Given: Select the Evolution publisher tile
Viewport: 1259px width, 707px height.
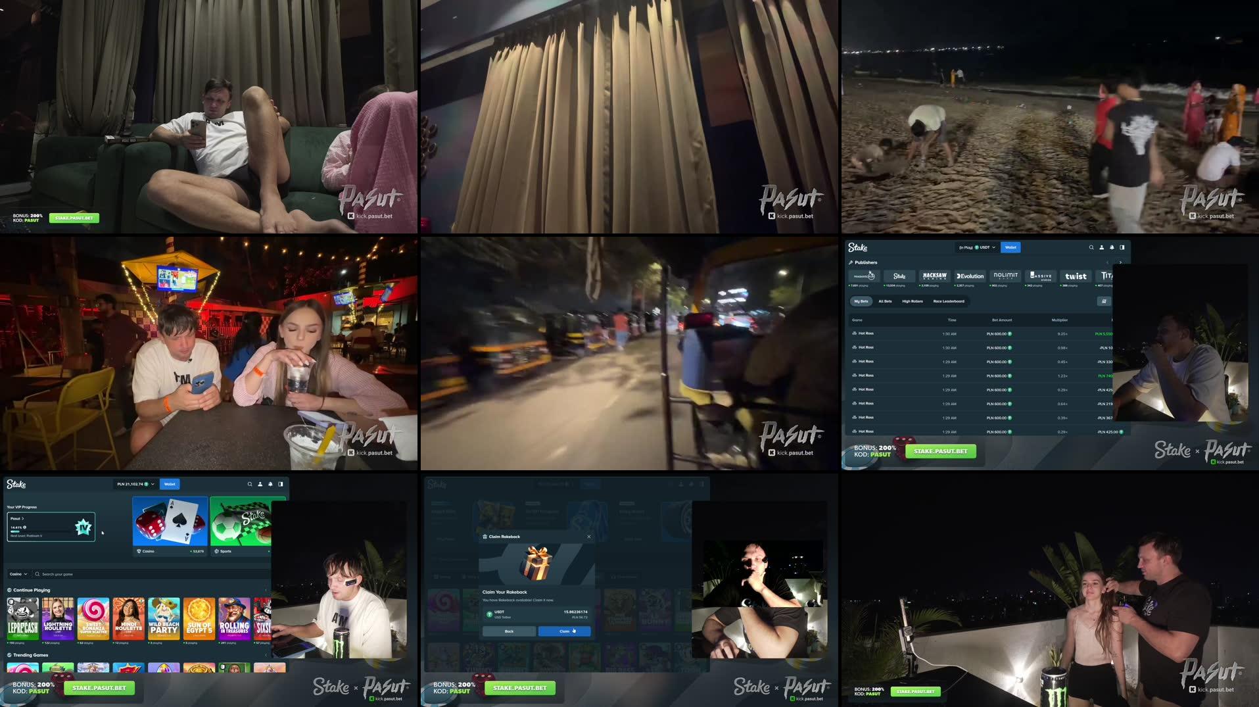Looking at the screenshot, I should coord(970,276).
